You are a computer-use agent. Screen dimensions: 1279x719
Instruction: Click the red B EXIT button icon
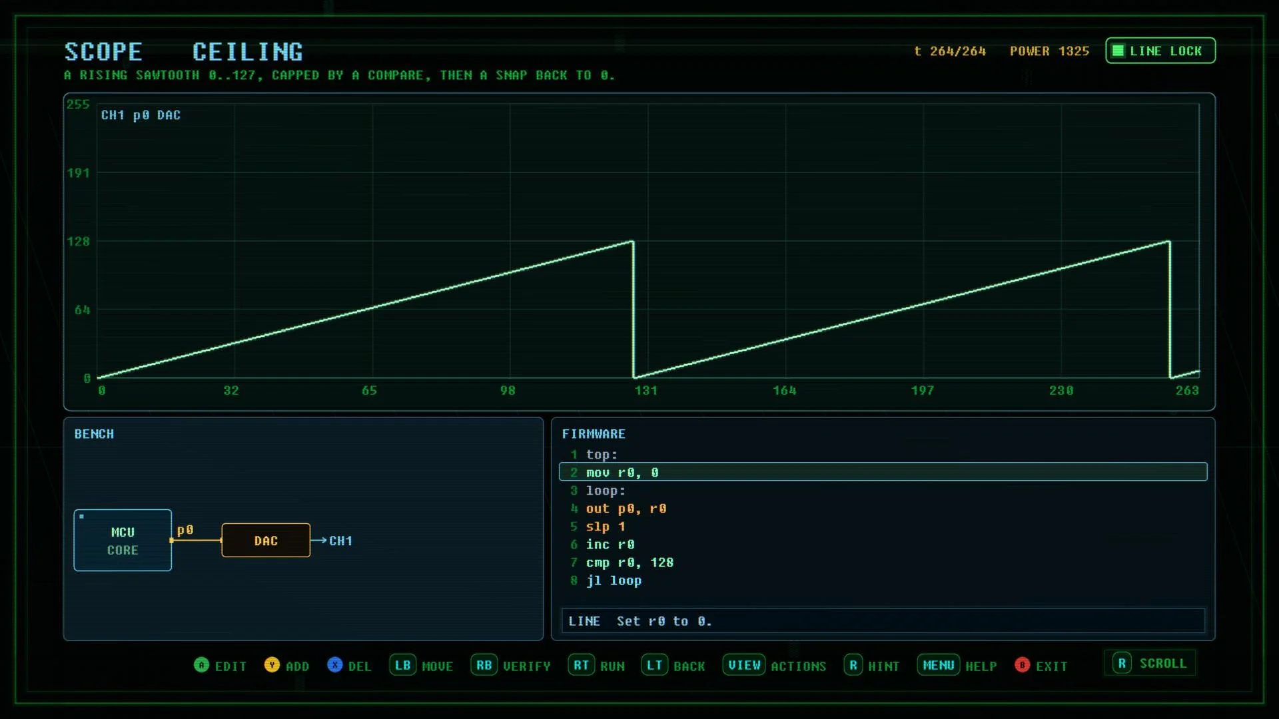pyautogui.click(x=1023, y=665)
